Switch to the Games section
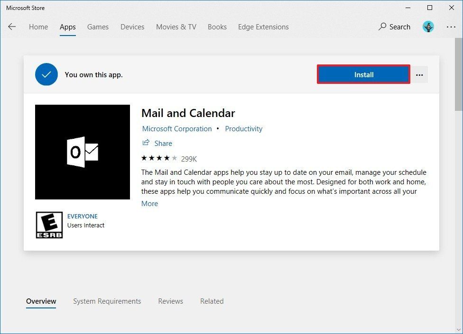The height and width of the screenshot is (334, 463). click(98, 27)
